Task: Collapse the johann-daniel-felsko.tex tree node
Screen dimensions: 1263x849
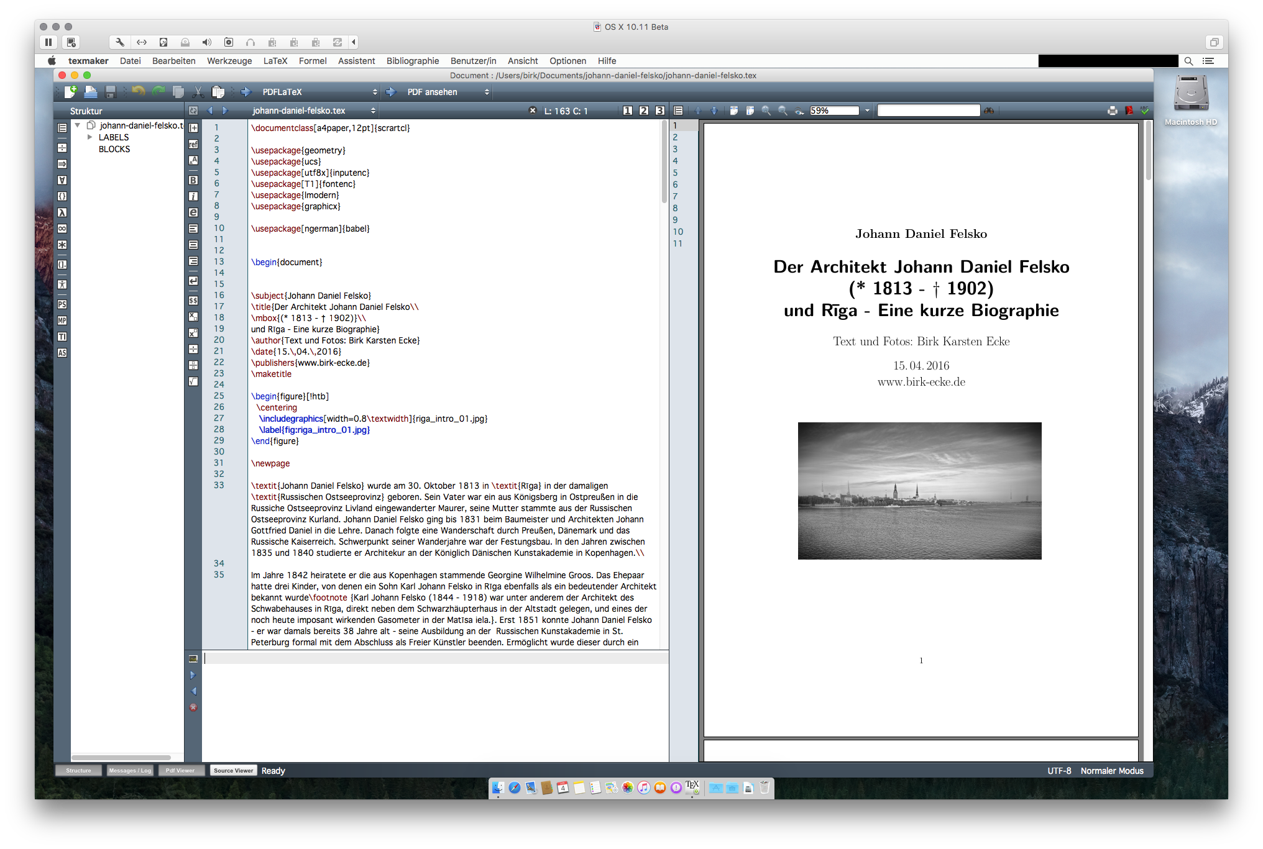Action: 78,125
